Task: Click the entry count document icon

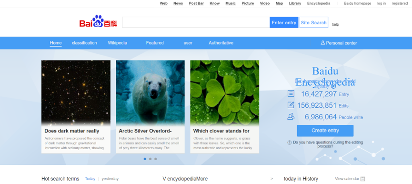Action: coord(291,93)
